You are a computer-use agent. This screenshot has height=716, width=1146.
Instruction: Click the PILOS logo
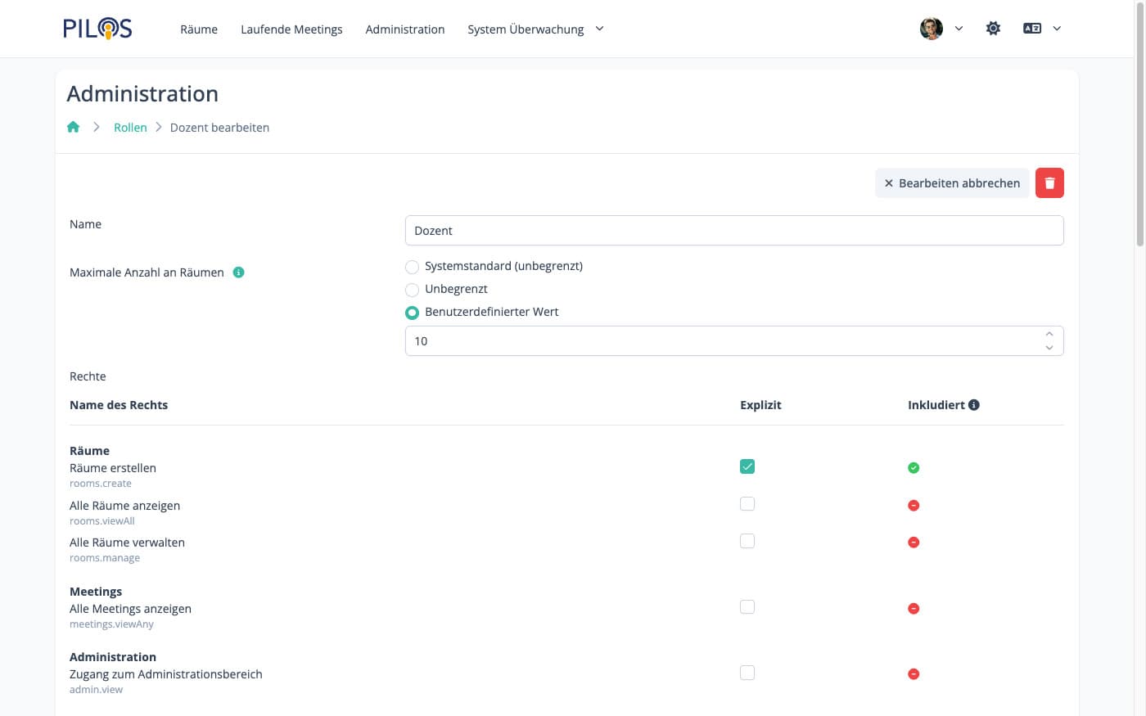click(97, 29)
